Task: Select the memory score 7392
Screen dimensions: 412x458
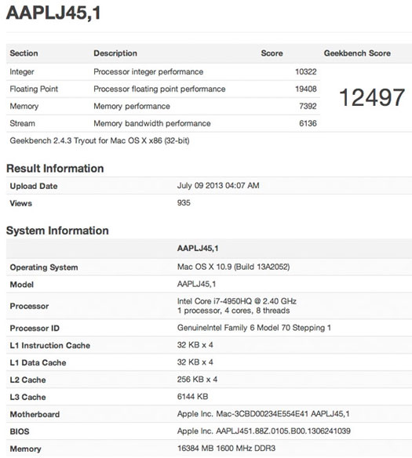Action: 308,106
